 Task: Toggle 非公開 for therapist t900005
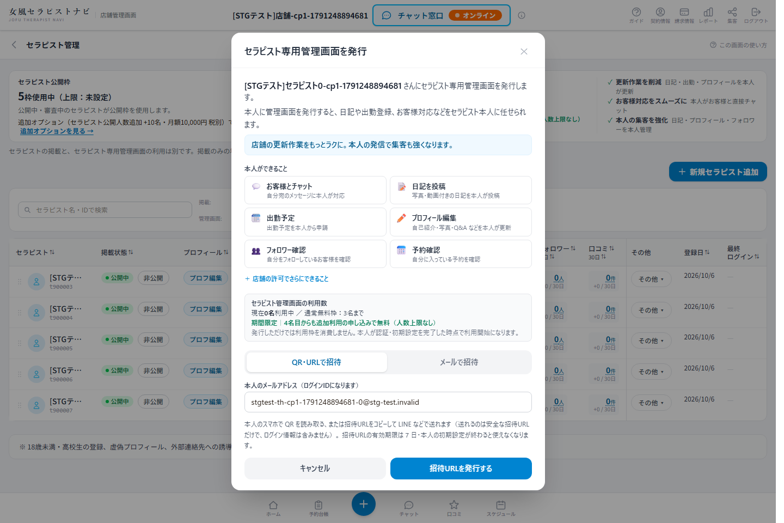(154, 339)
